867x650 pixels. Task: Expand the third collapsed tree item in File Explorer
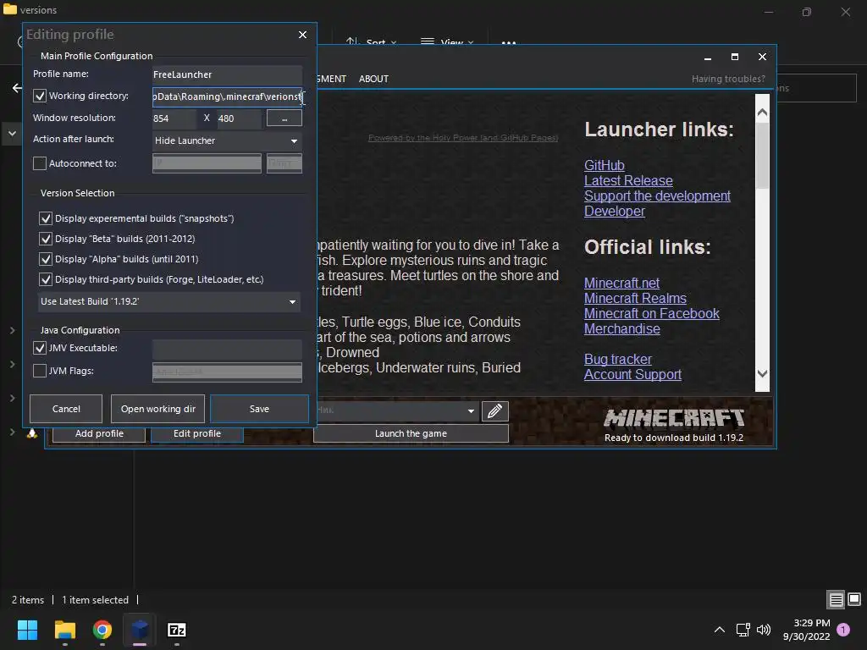[12, 398]
